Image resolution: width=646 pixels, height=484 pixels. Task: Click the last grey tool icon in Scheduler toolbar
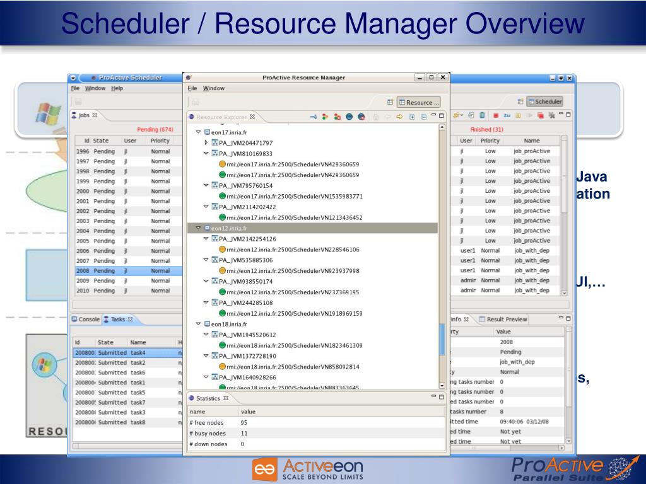pos(551,116)
